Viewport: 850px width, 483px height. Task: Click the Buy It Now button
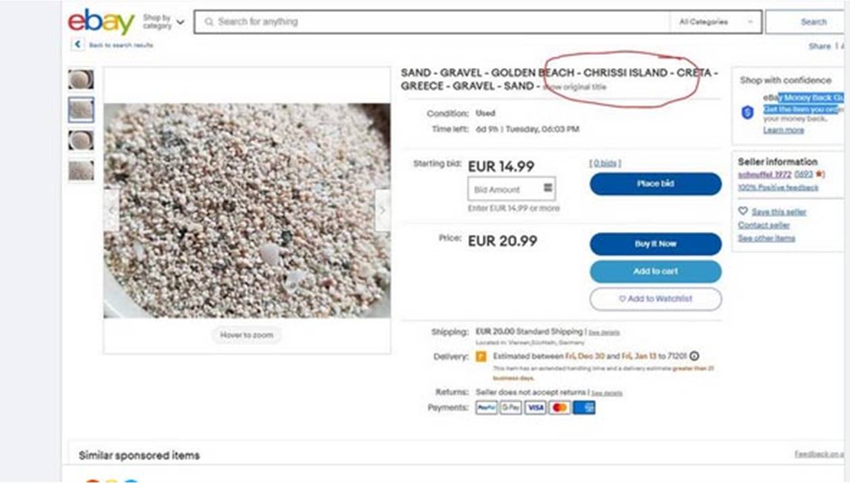(x=655, y=244)
